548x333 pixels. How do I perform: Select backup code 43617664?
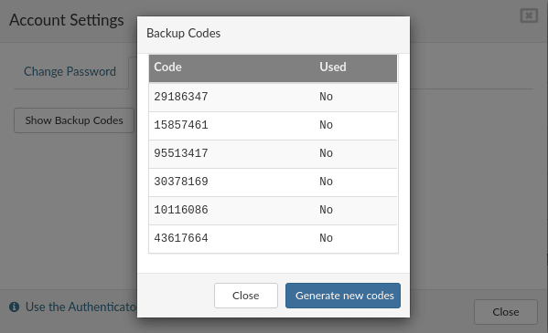click(x=181, y=238)
